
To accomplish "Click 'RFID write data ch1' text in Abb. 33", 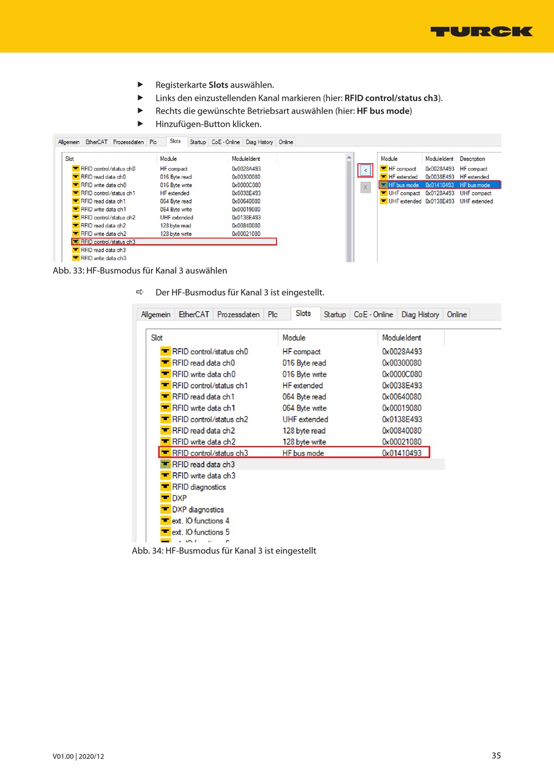I will point(103,209).
